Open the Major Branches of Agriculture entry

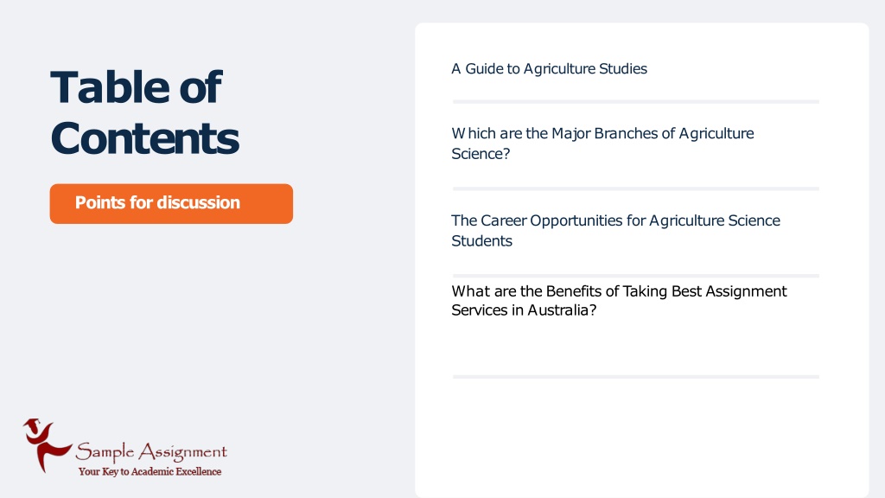602,144
